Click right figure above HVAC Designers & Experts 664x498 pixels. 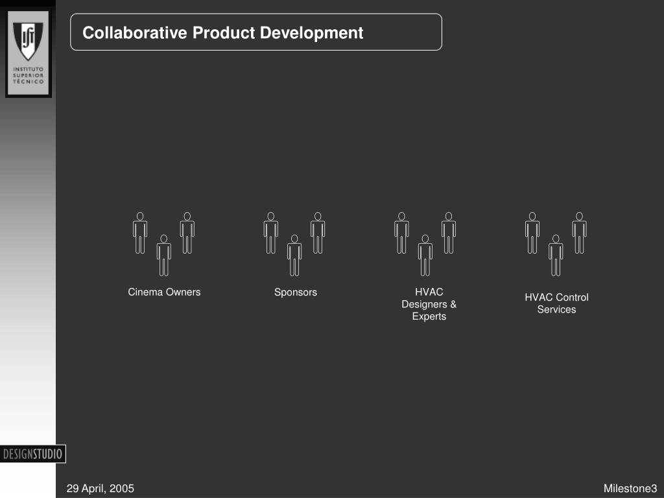pyautogui.click(x=449, y=233)
